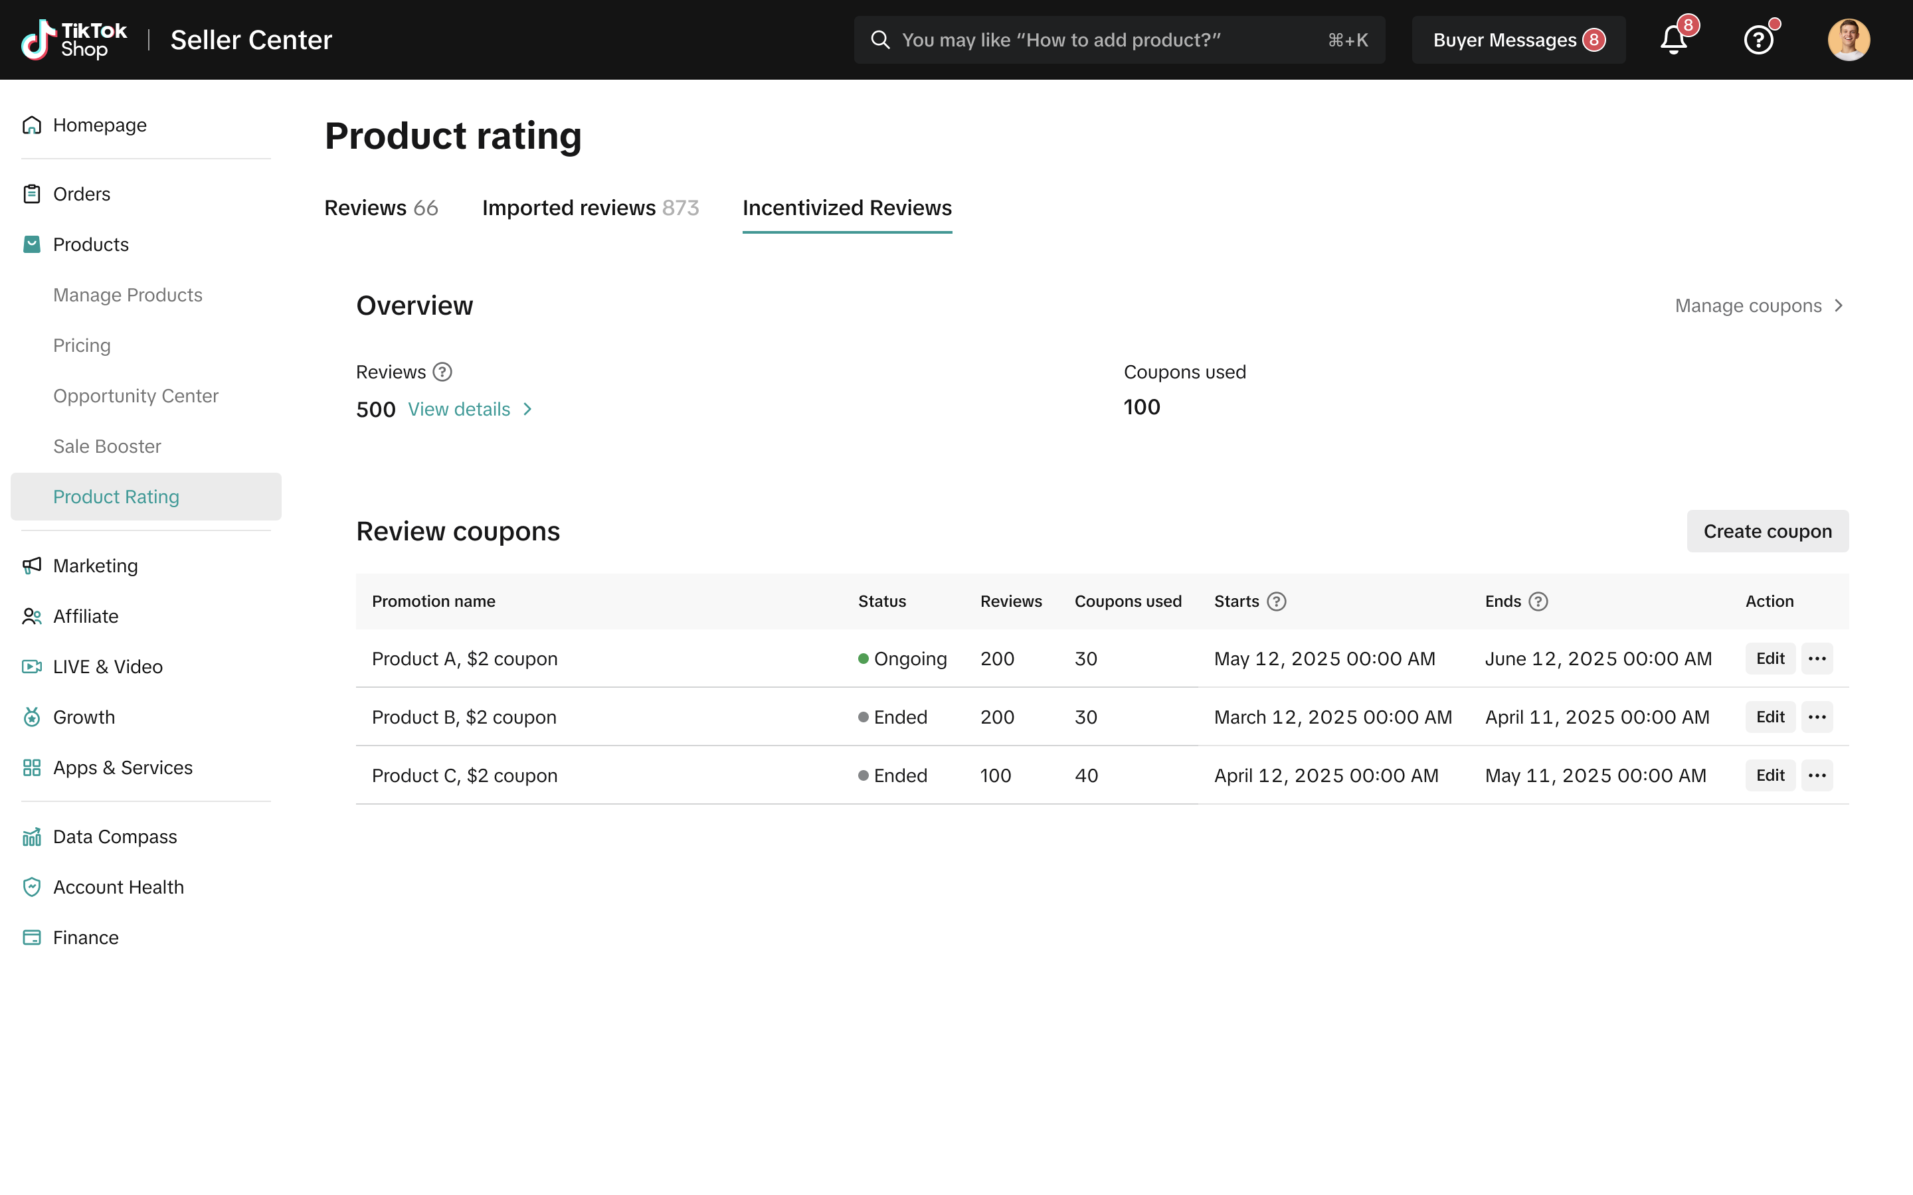The image size is (1913, 1195).
Task: Open more options for Product B coupon
Action: pyautogui.click(x=1817, y=717)
